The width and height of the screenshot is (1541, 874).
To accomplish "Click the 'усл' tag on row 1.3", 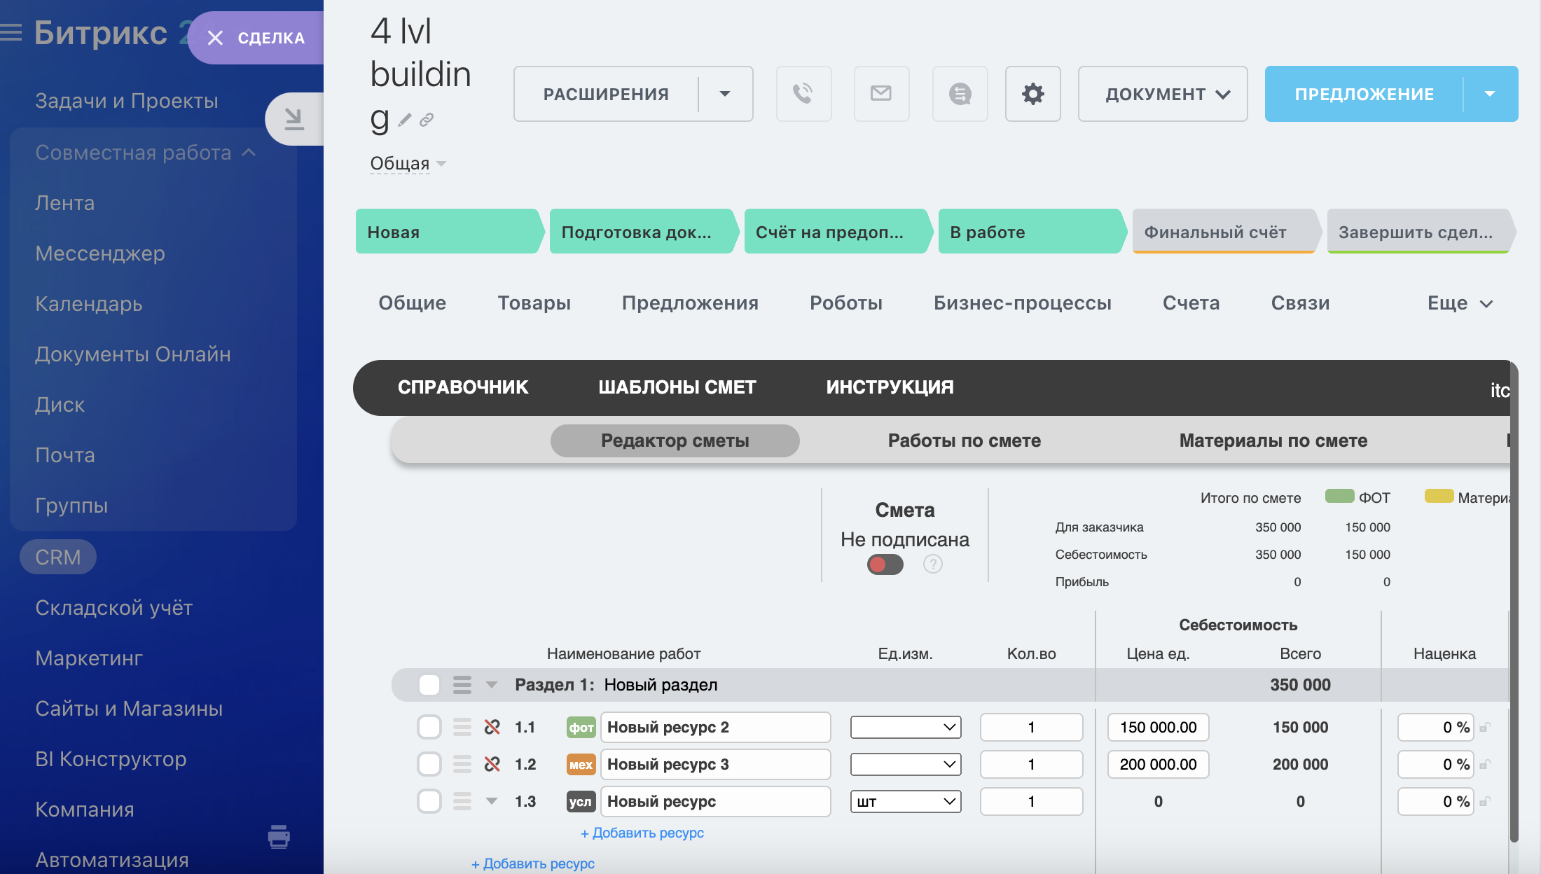I will coord(581,801).
